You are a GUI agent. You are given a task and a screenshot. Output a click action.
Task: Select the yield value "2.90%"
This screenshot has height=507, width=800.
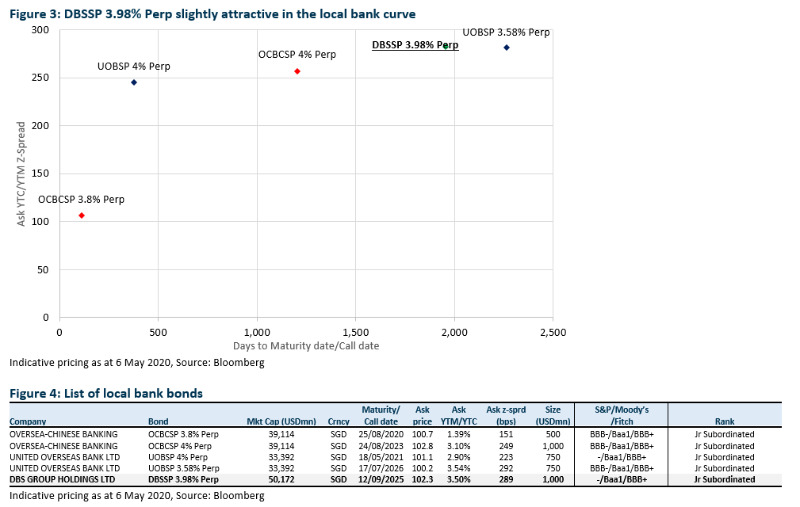coord(459,457)
